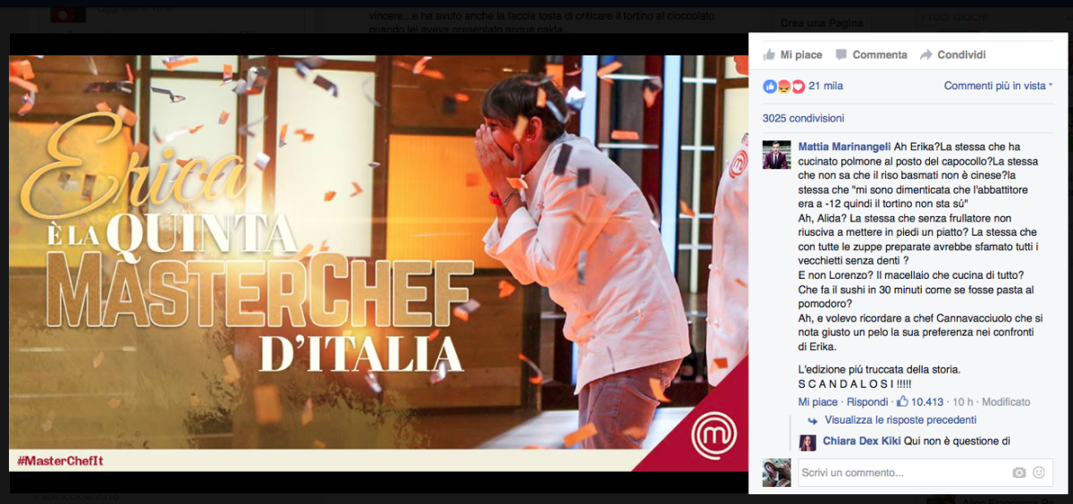Image resolution: width=1073 pixels, height=504 pixels.
Task: Open the 21 mila reactions count
Action: [825, 87]
